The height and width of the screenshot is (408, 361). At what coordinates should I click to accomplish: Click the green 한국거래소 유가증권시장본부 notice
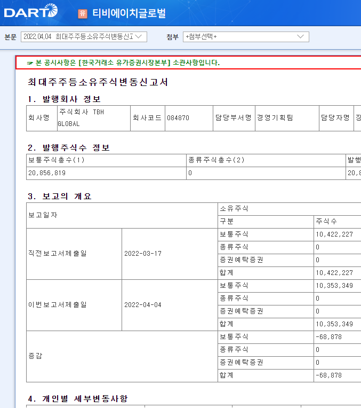[123, 62]
